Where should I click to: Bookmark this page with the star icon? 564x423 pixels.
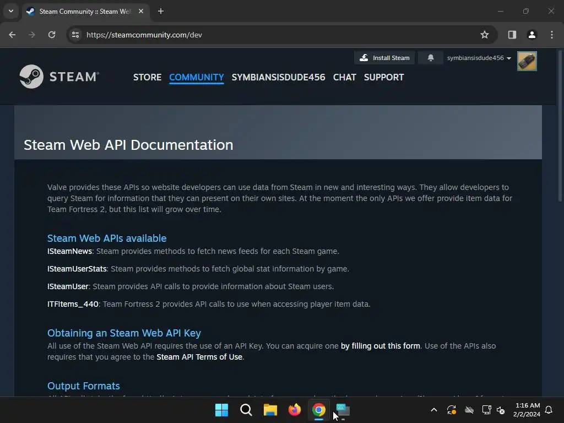(x=485, y=35)
